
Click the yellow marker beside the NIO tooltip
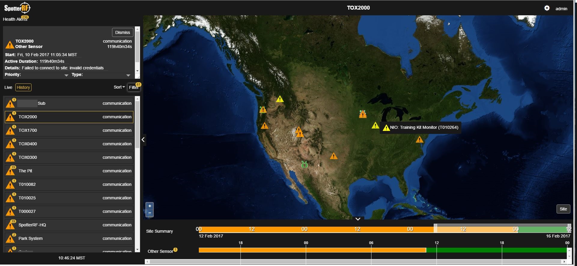point(375,125)
